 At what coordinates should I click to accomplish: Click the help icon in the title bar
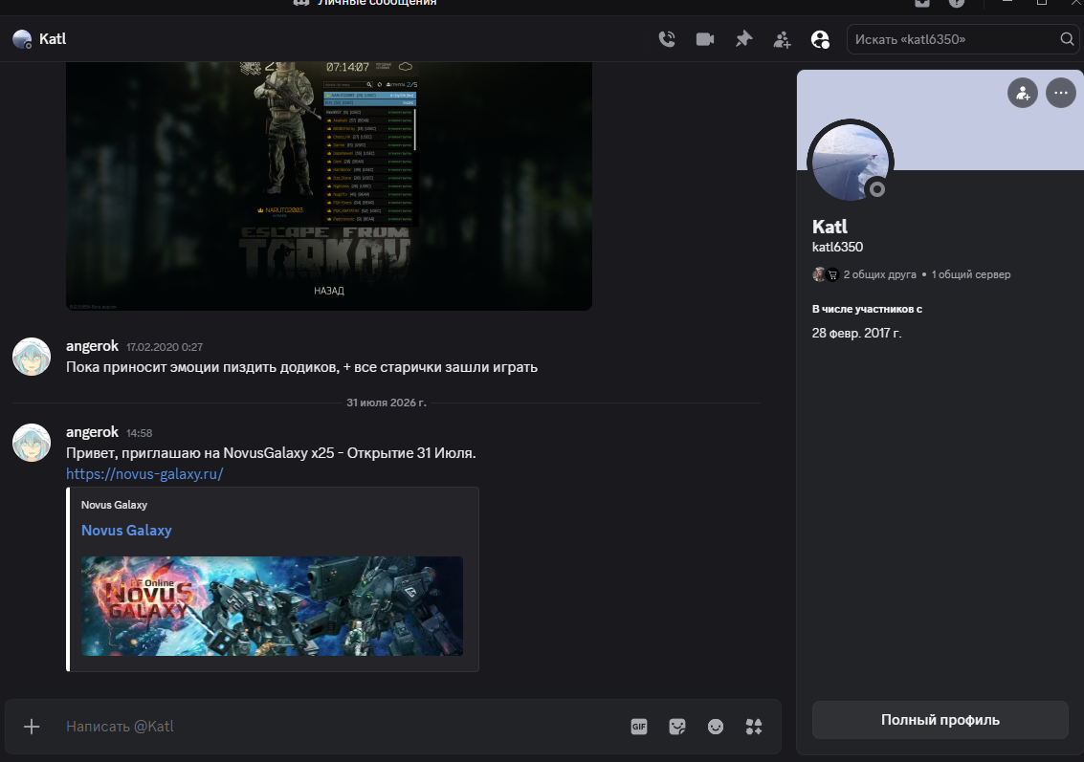(957, 3)
